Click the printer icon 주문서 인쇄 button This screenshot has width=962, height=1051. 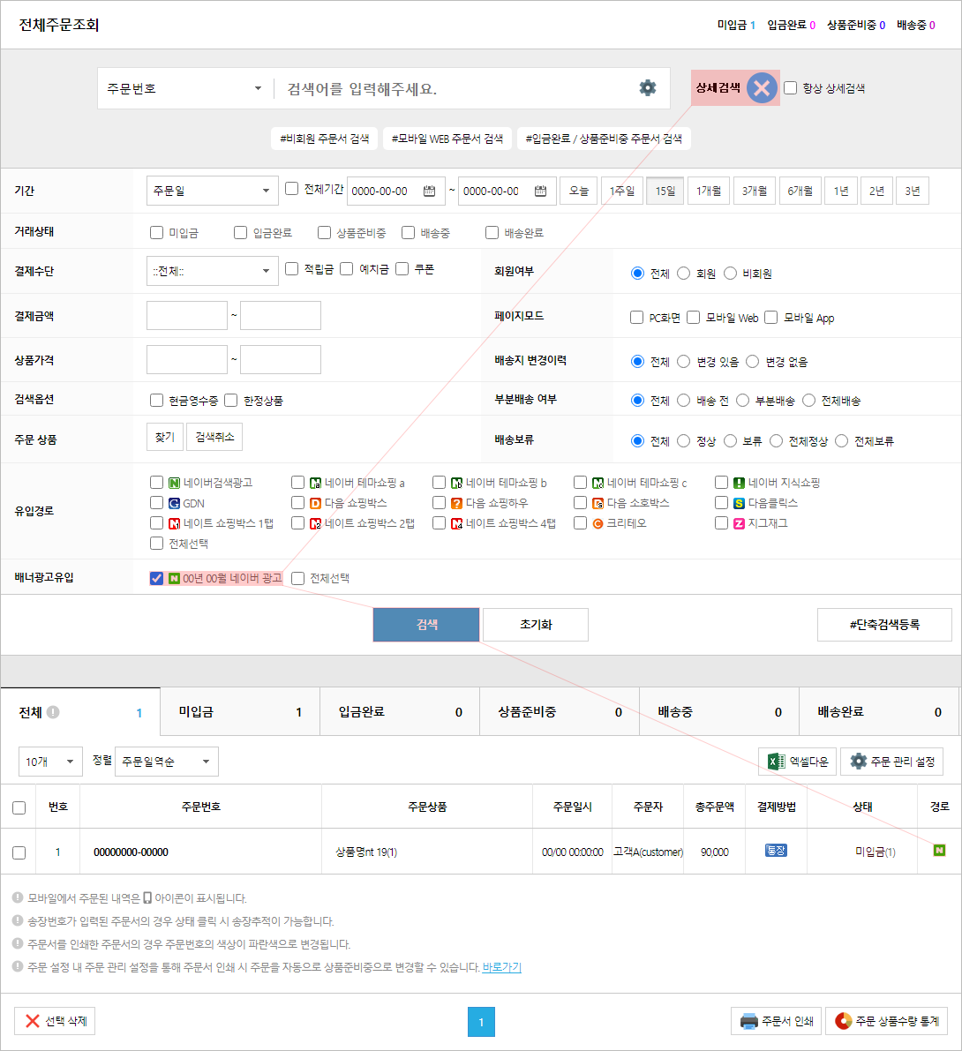pos(776,1021)
